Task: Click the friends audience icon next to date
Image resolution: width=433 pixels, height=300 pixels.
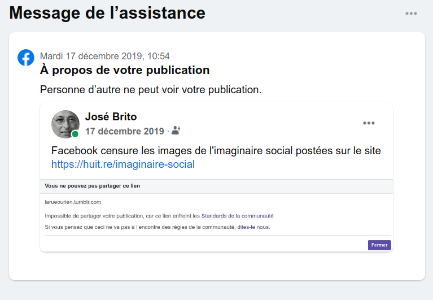Action: [176, 130]
